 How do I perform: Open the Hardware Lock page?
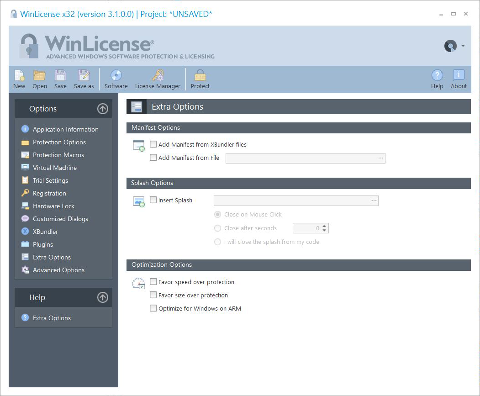click(53, 206)
